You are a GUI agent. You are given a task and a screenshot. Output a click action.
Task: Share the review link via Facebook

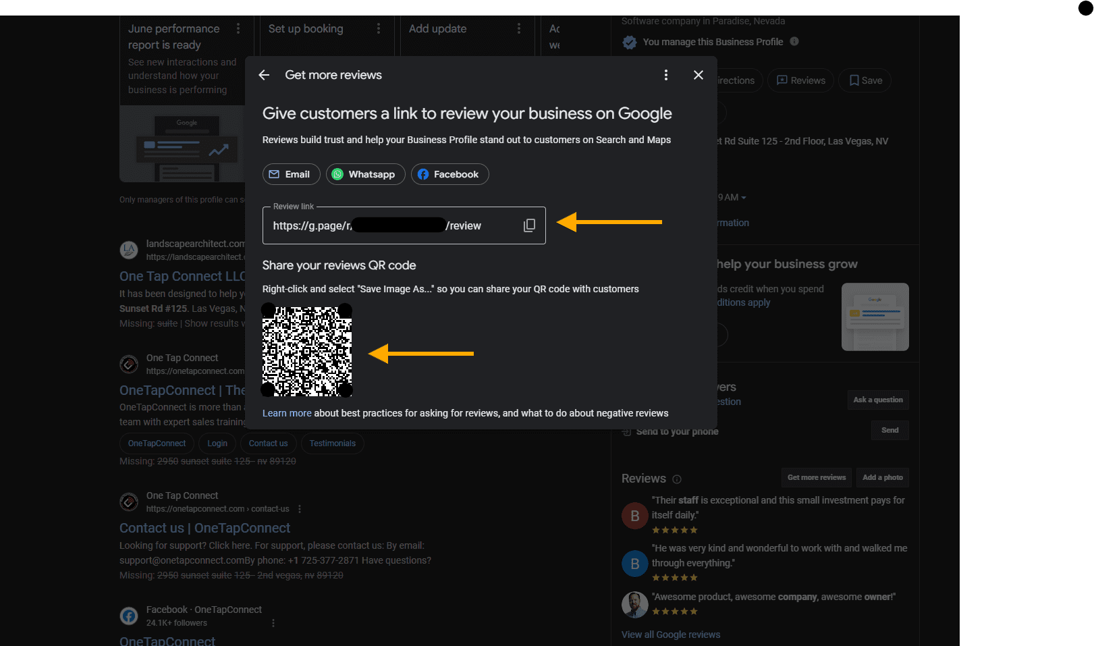450,174
